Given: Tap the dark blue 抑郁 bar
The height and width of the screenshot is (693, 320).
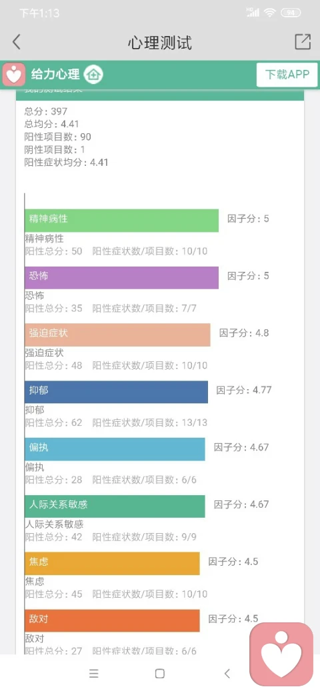Looking at the screenshot, I should coord(116,392).
